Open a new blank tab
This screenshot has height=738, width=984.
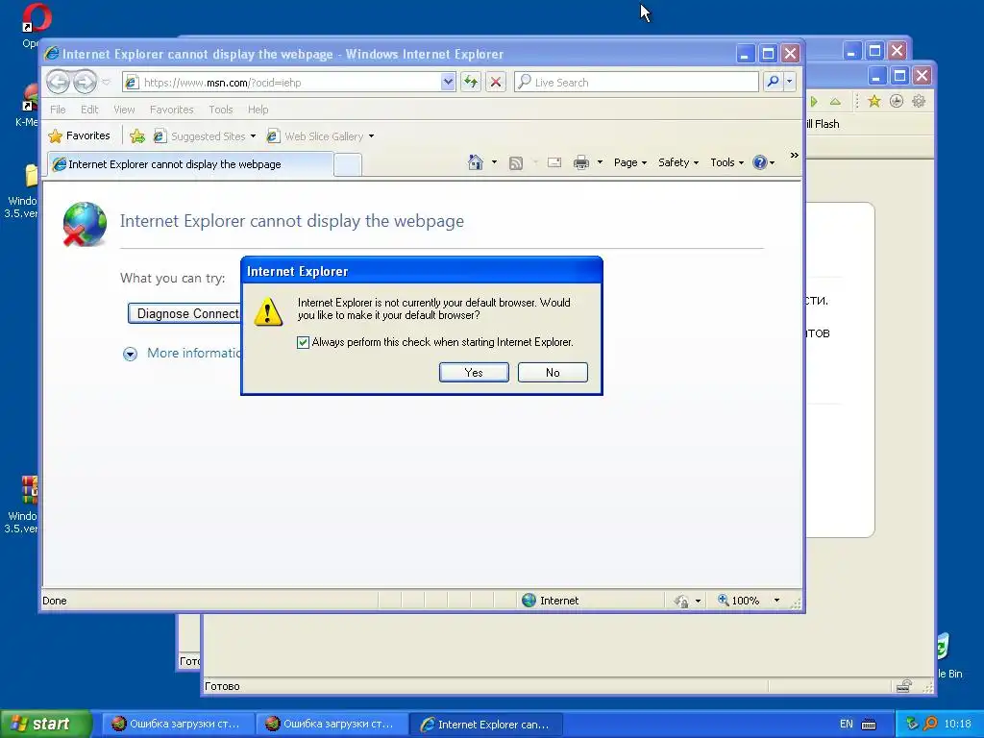click(x=348, y=164)
